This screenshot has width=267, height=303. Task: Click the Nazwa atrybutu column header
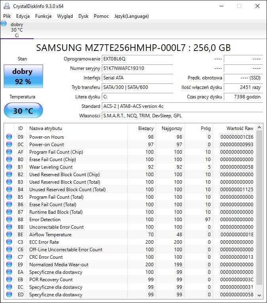(77, 128)
